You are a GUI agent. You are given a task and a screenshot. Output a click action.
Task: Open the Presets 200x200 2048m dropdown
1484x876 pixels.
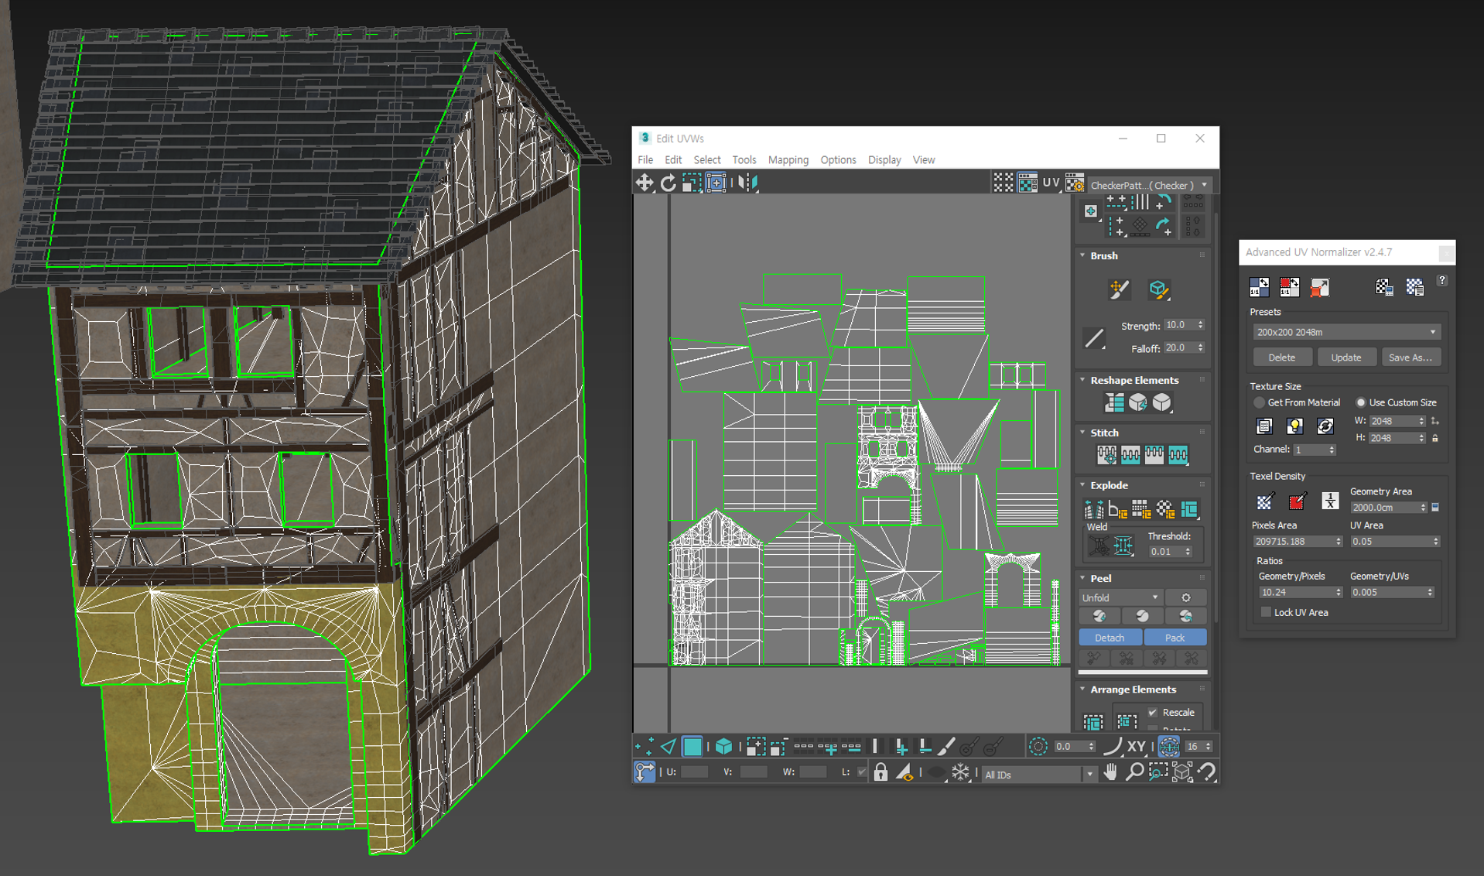pos(1346,332)
